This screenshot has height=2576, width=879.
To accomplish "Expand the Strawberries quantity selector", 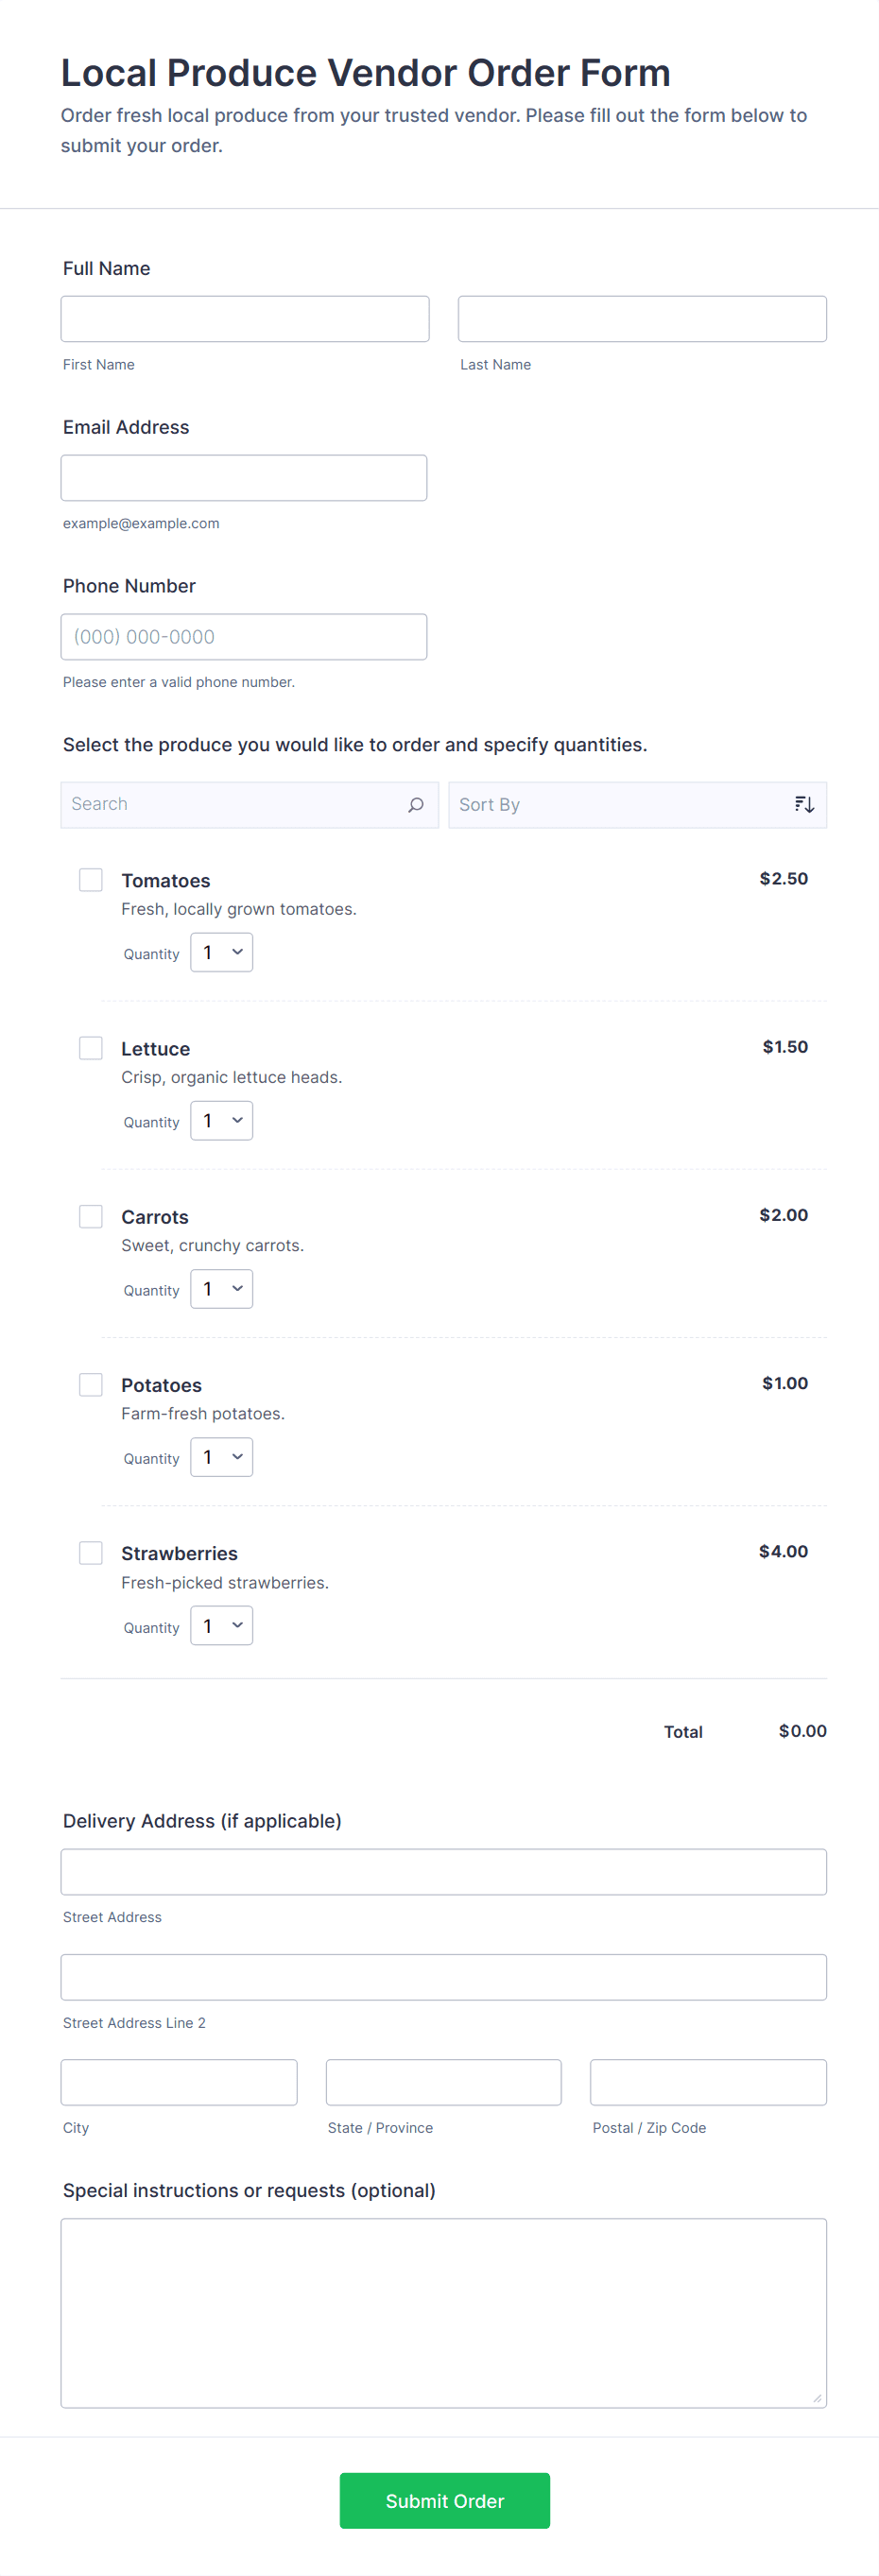I will (x=222, y=1625).
